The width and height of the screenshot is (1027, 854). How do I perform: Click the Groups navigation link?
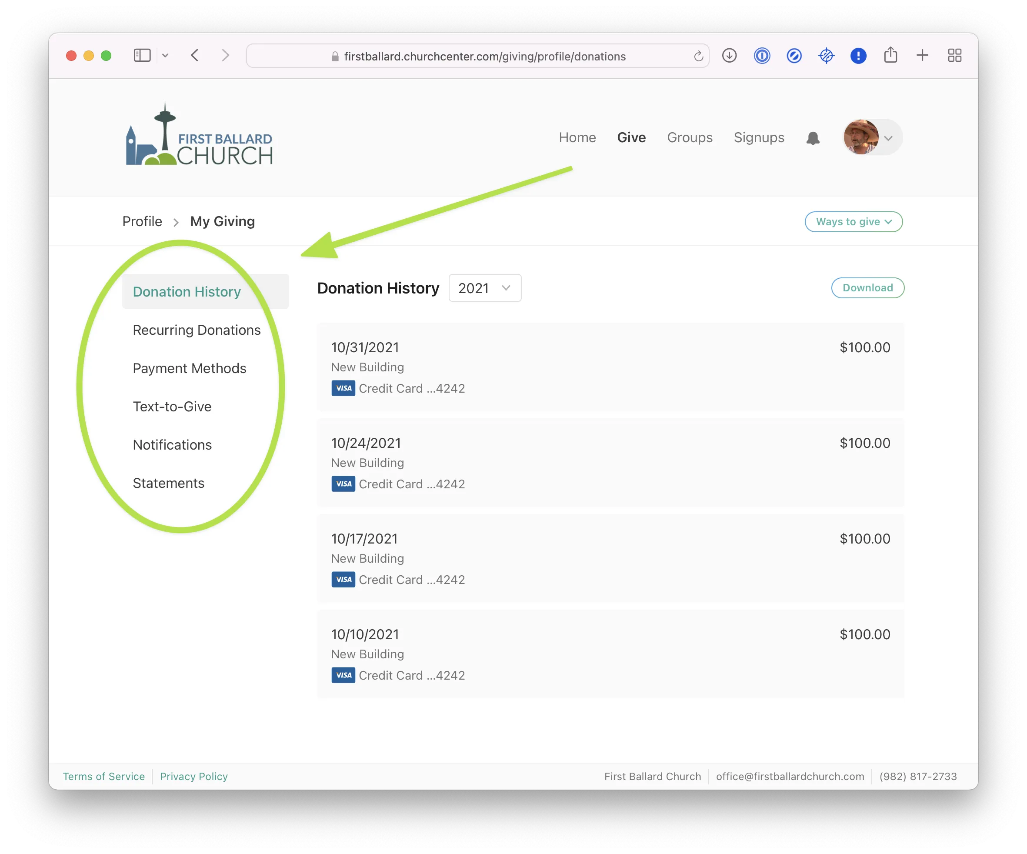[x=689, y=137]
